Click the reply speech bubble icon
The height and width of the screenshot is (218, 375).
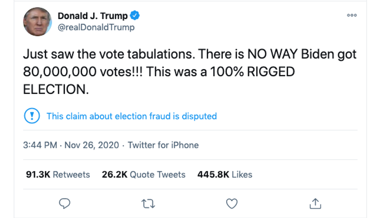coord(64,203)
